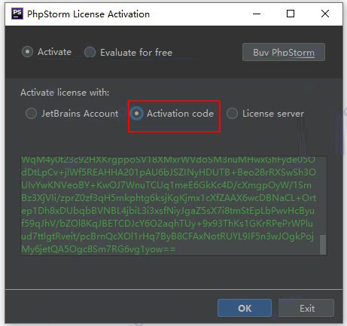The height and width of the screenshot is (326, 347).
Task: Click the code line starting 'UIvYwKNVeoBY'
Action: coord(166,185)
